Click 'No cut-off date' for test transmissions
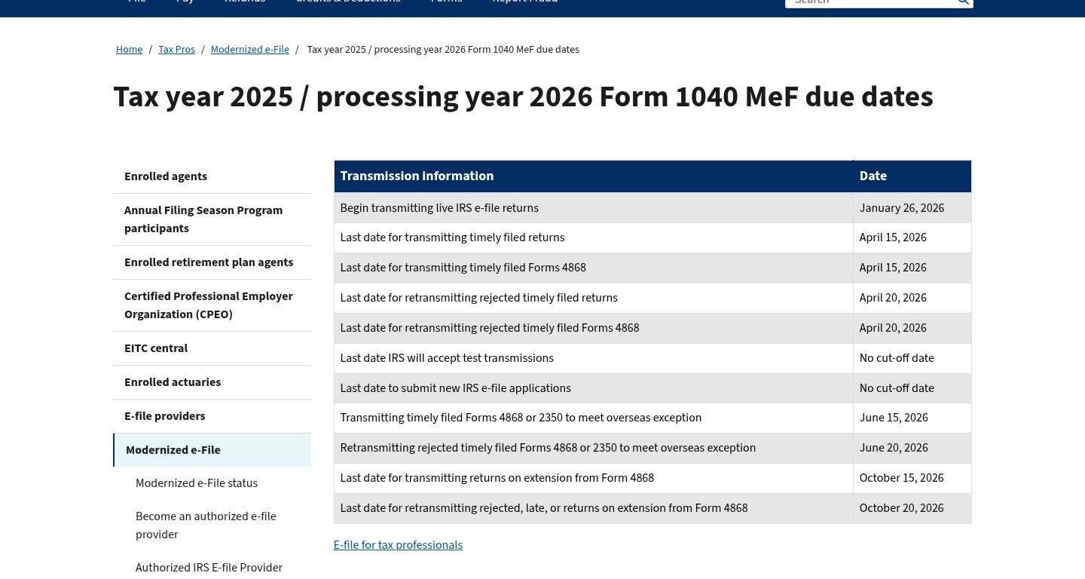1085x579 pixels. tap(912, 359)
